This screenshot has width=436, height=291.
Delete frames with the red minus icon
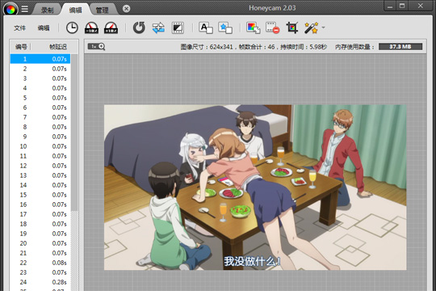273,27
